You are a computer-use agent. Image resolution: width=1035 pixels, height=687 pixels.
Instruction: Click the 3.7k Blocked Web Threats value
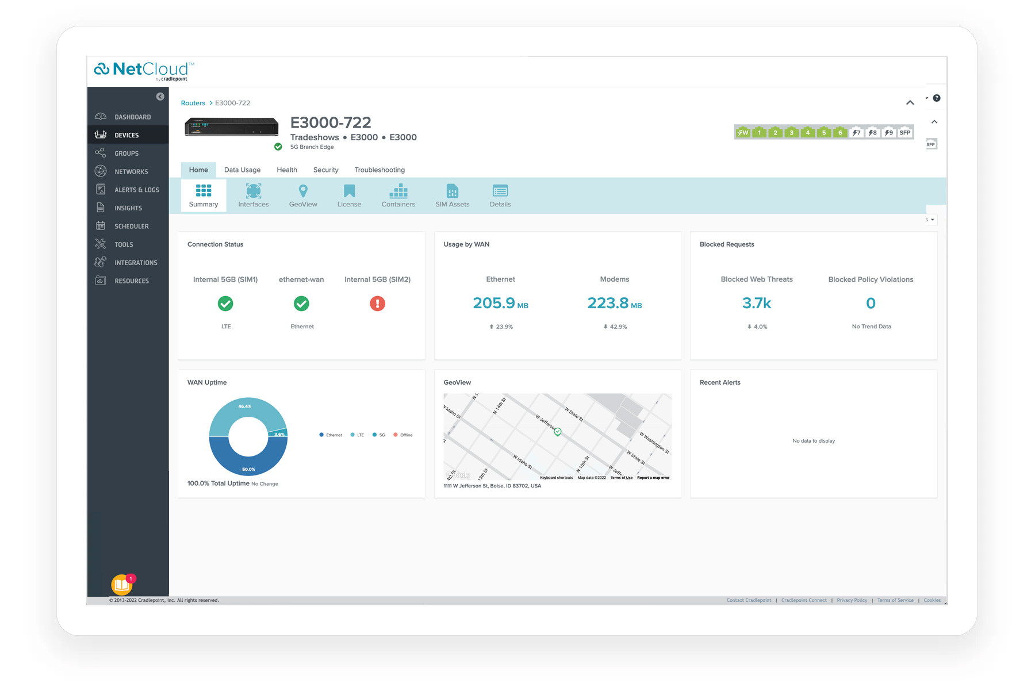(757, 303)
